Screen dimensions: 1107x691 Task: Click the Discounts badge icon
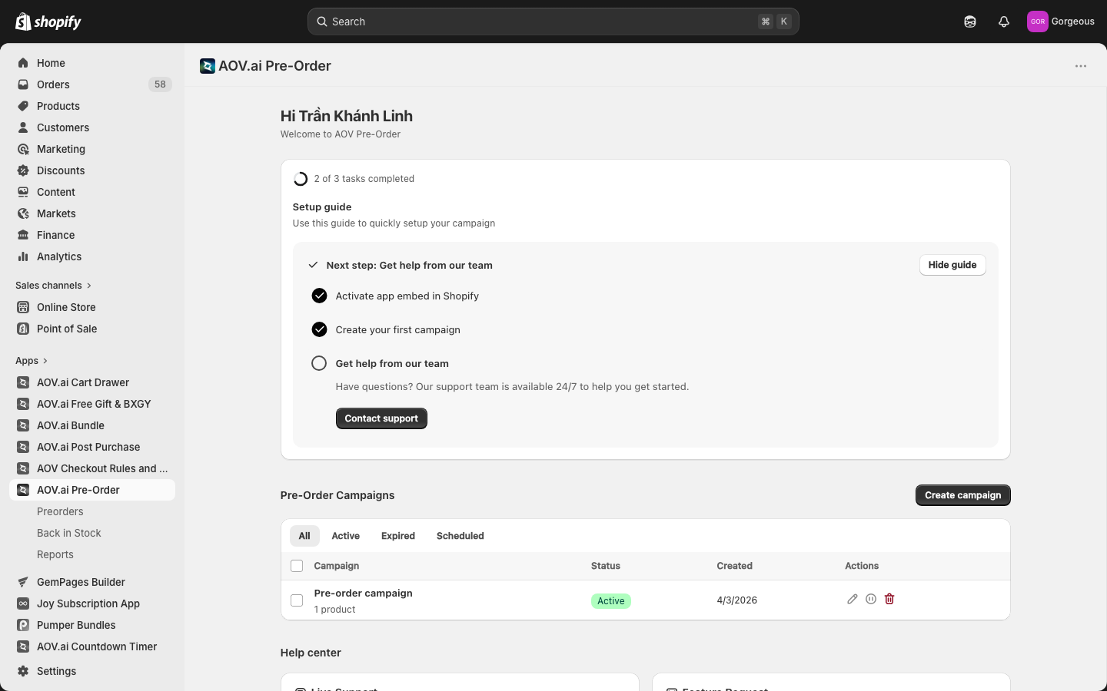pyautogui.click(x=23, y=170)
